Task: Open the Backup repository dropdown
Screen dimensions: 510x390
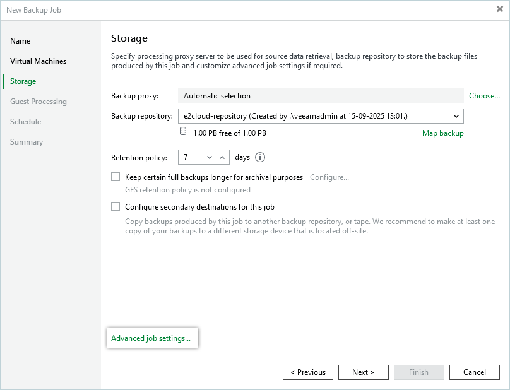Action: tap(456, 116)
